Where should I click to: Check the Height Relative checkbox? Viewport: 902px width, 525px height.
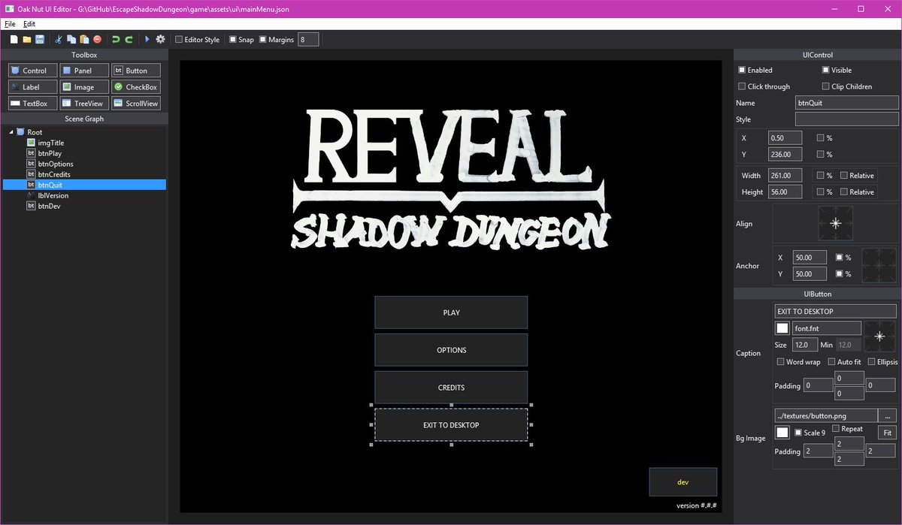844,192
